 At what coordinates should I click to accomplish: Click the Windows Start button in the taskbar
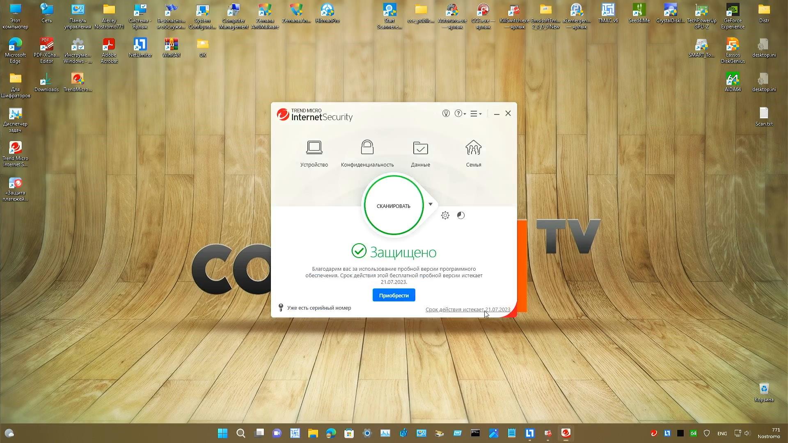tap(222, 433)
